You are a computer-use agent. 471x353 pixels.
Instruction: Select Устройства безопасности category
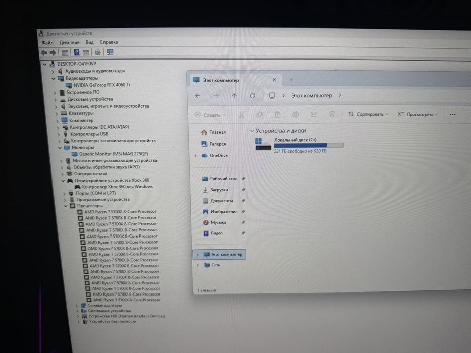click(x=113, y=322)
